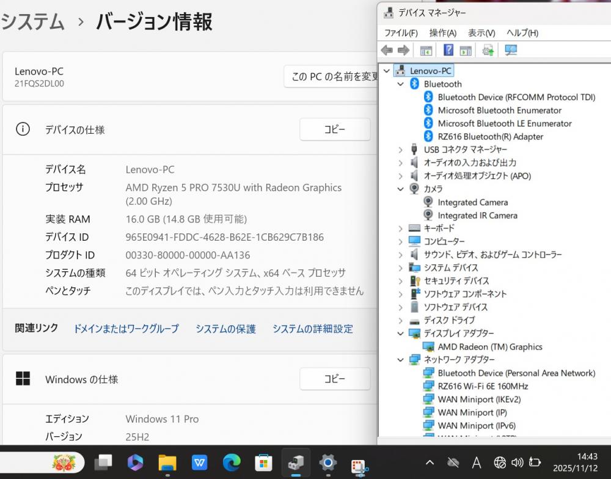The width and height of the screenshot is (611, 479).
Task: Open the 操作(A) menu
Action: pyautogui.click(x=443, y=32)
